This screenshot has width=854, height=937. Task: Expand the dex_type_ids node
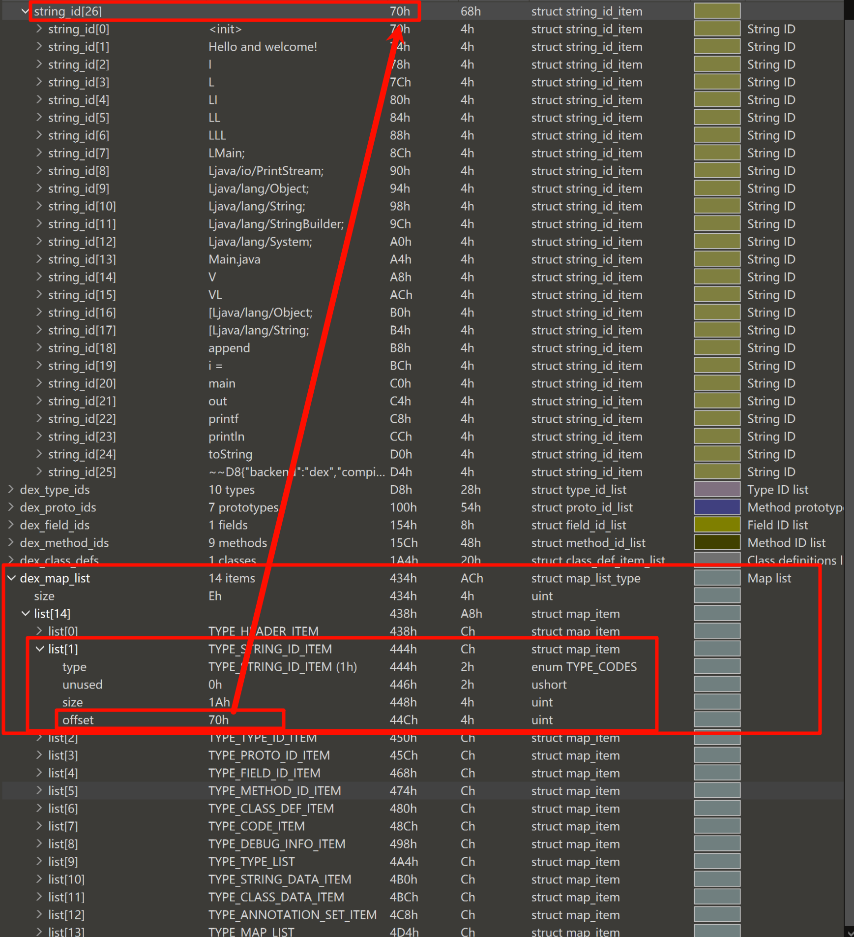point(11,490)
